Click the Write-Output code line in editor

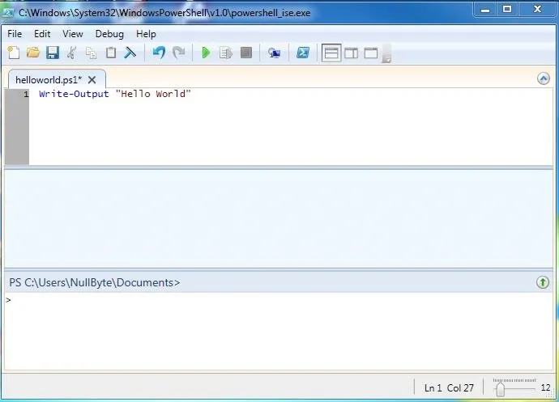point(115,94)
